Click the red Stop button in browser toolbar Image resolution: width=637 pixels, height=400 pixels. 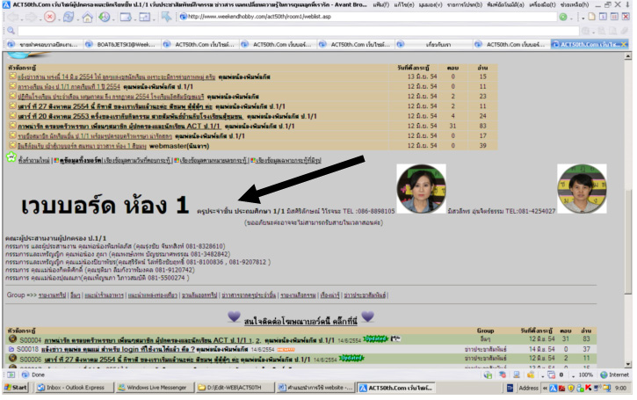coord(49,17)
